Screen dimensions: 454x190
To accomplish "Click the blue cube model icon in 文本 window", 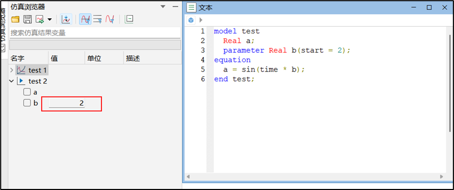I will pos(191,20).
